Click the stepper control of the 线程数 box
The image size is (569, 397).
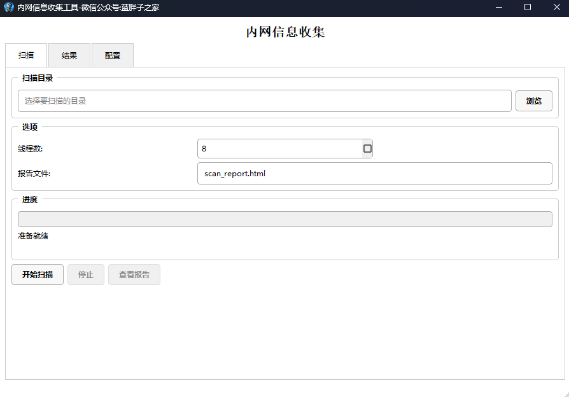coord(367,148)
